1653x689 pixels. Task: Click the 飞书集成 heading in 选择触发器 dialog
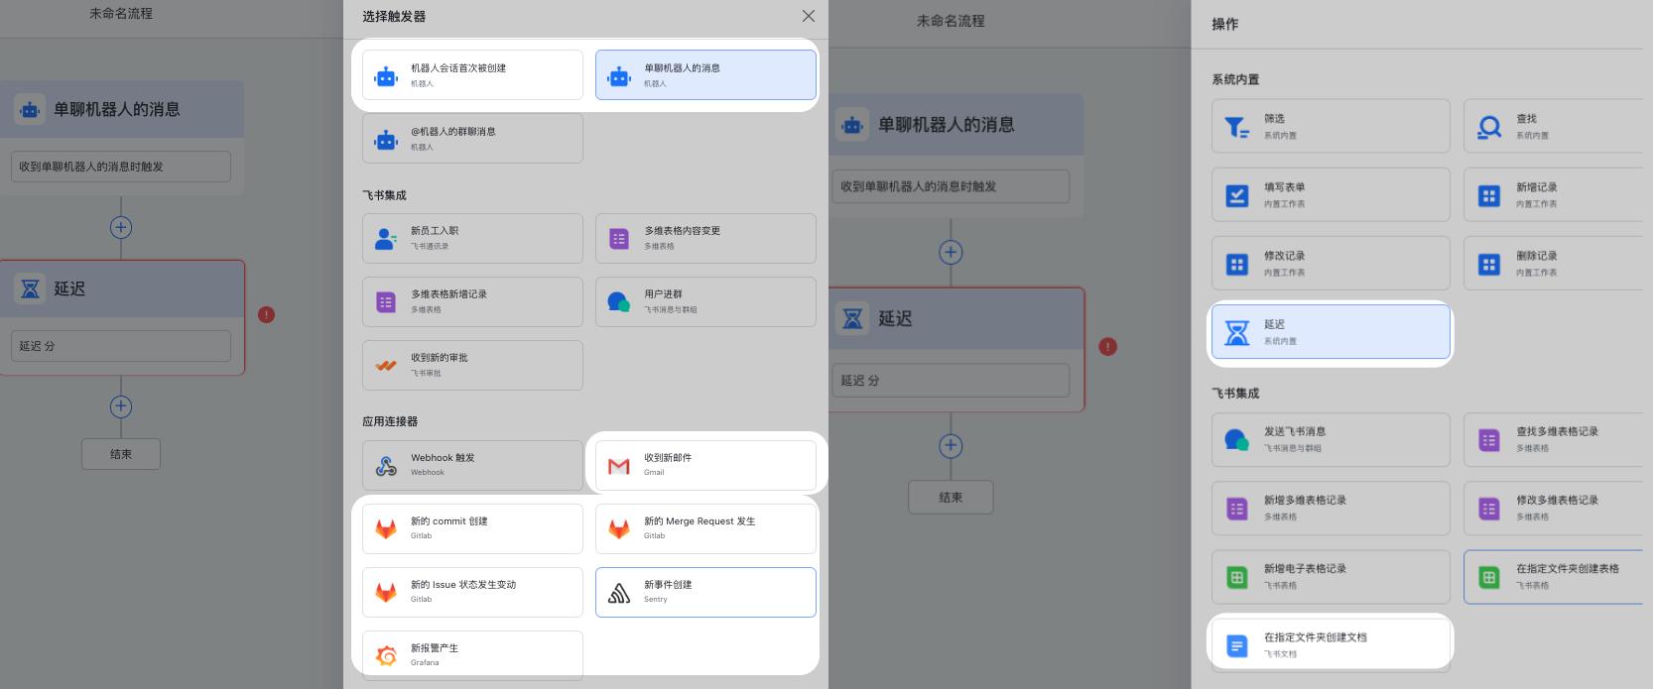384,194
